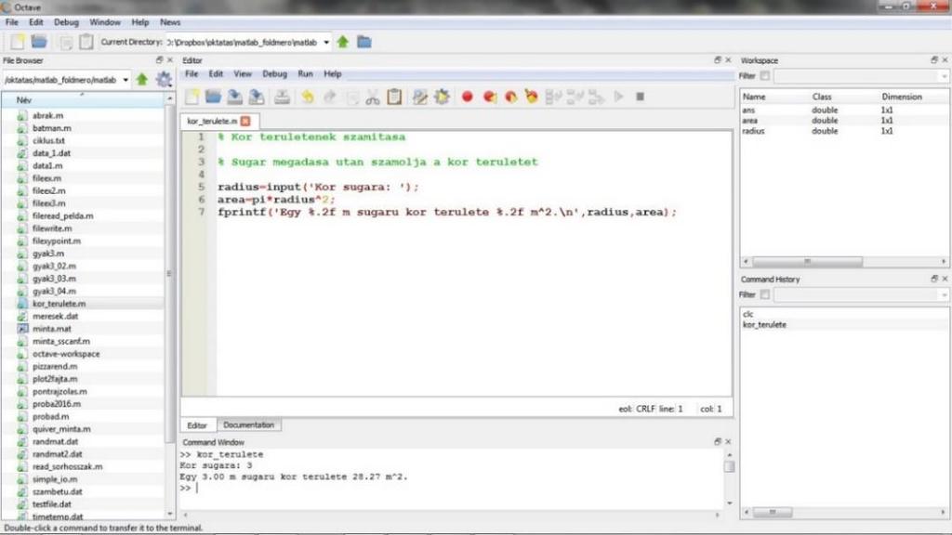Cut the selection with the scissors icon

pos(373,97)
